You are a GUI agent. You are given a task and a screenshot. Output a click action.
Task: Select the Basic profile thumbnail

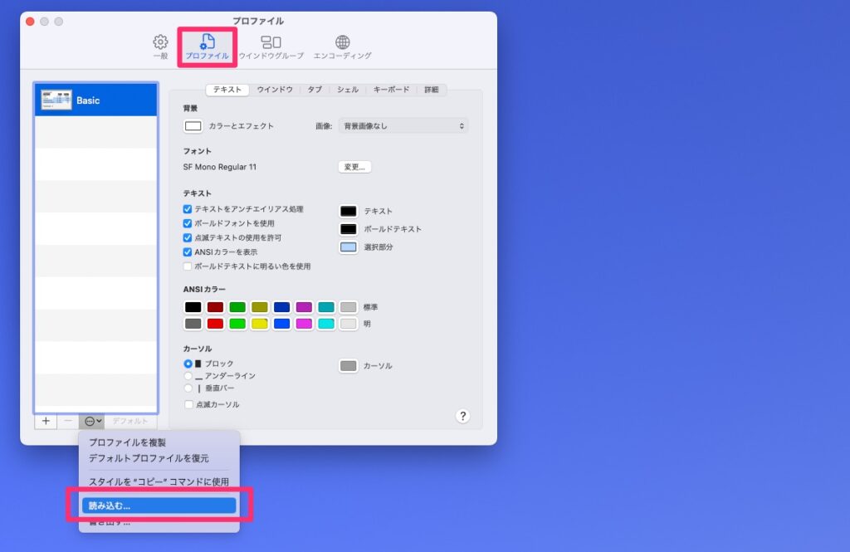tap(56, 100)
